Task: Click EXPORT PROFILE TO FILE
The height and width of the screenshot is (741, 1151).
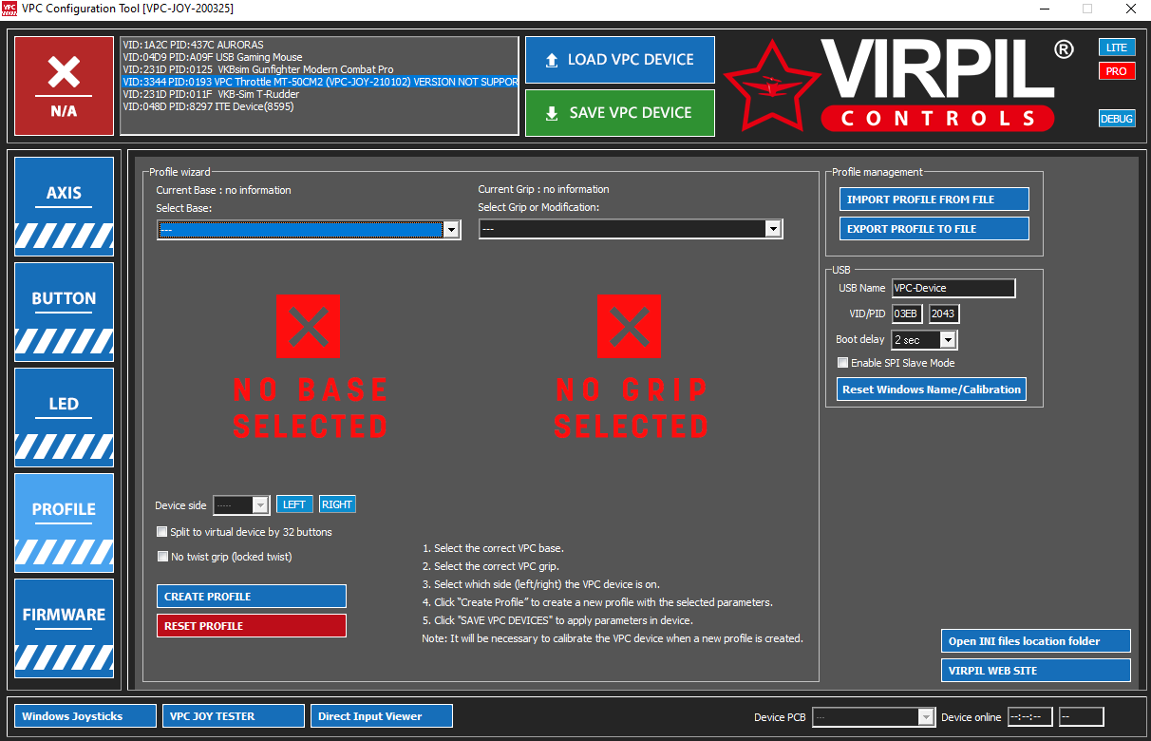Action: [934, 229]
